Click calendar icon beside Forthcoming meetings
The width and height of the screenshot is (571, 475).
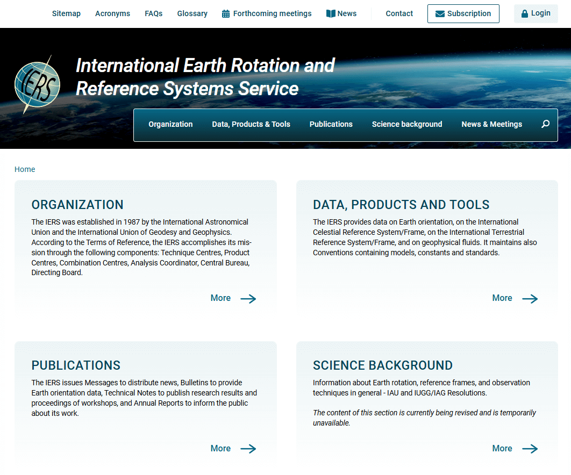click(x=226, y=13)
